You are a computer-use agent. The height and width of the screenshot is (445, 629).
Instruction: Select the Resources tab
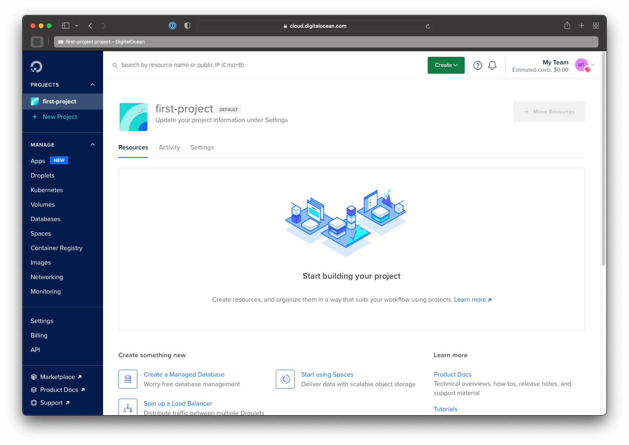133,147
